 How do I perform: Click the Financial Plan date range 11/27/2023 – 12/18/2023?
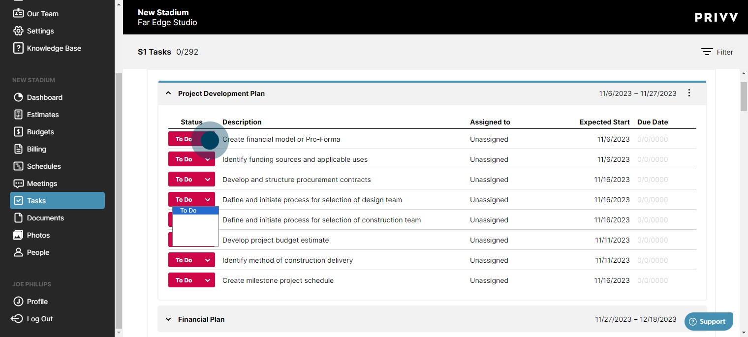(x=636, y=319)
